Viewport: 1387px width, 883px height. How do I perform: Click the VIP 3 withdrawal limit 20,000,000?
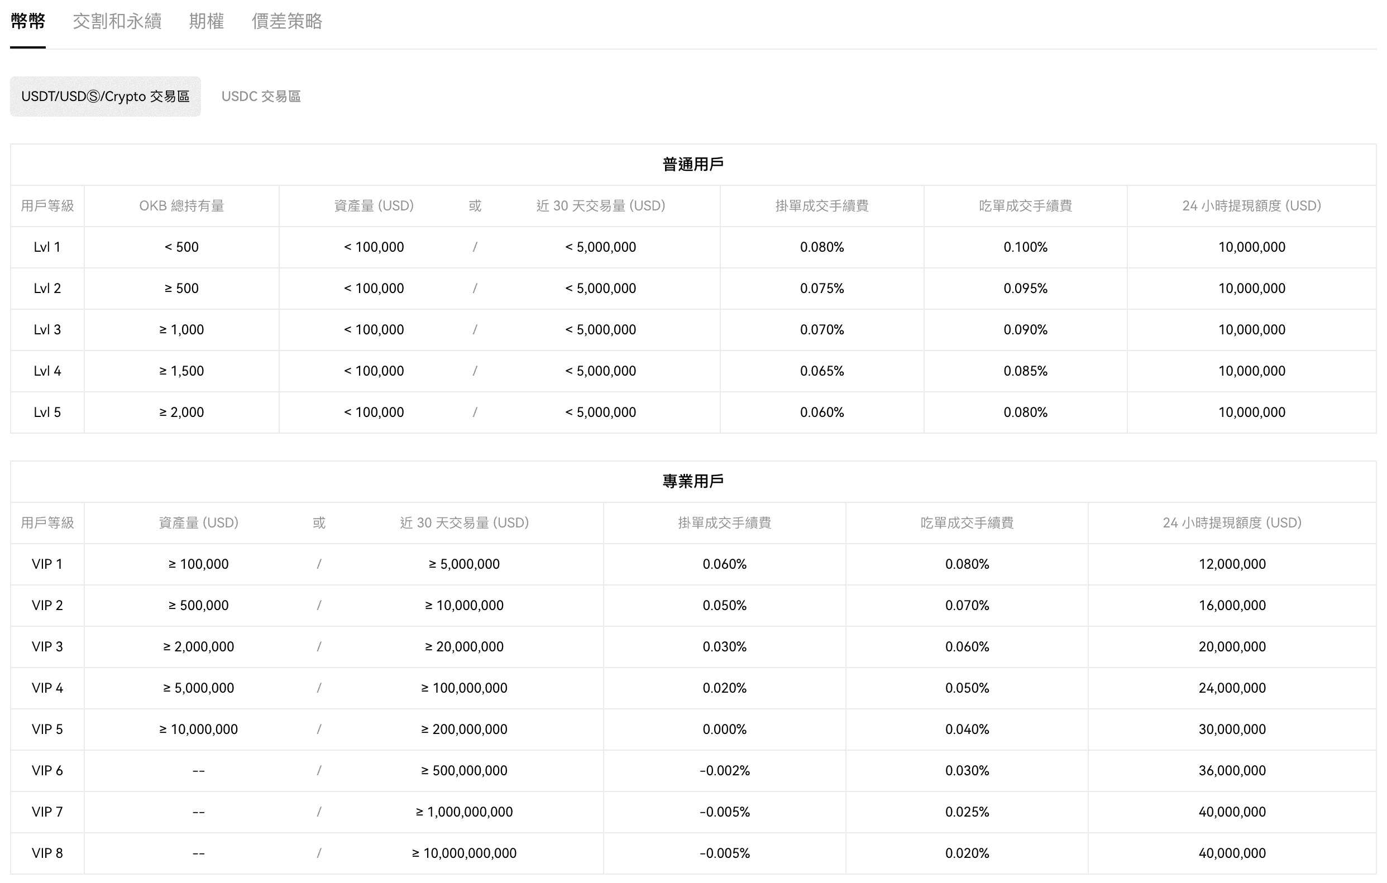1232,647
